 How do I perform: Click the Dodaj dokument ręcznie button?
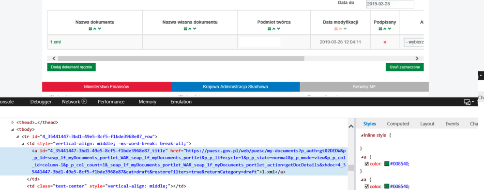click(x=71, y=67)
